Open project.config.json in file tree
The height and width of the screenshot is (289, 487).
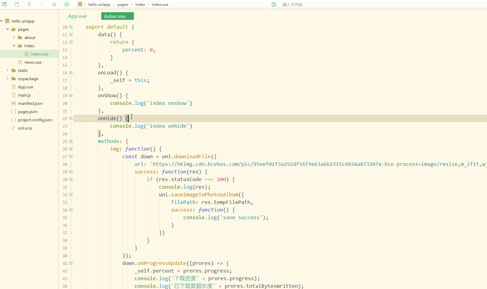pos(35,120)
